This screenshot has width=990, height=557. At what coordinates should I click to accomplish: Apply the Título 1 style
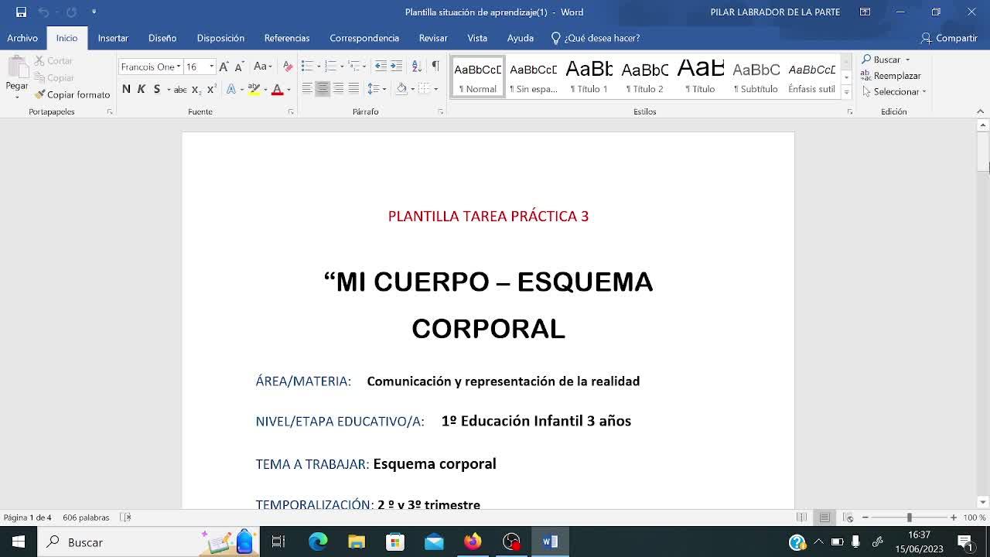589,77
